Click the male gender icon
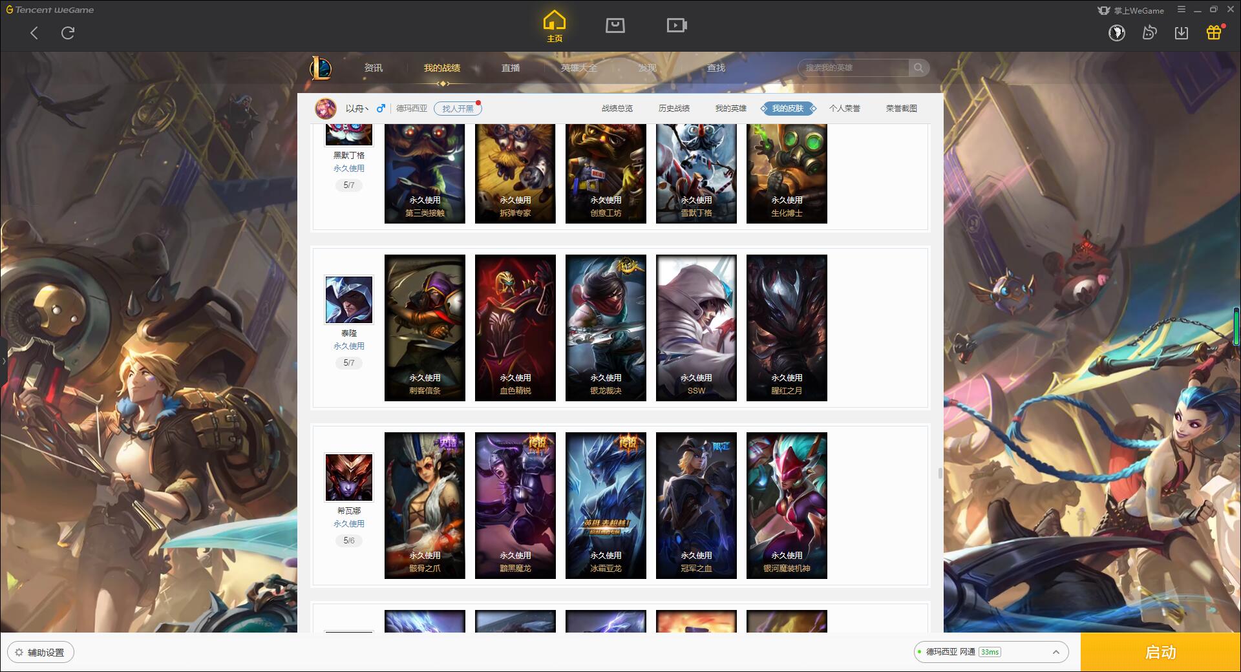Image resolution: width=1241 pixels, height=672 pixels. [x=381, y=109]
